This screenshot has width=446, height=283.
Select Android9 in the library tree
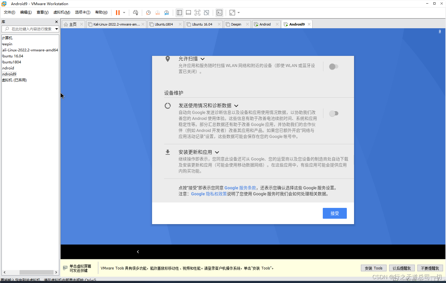9,74
